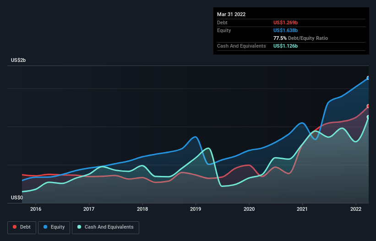This screenshot has height=241, width=376.
Task: Click the Mar 31 2022 tooltip date
Action: coord(231,14)
